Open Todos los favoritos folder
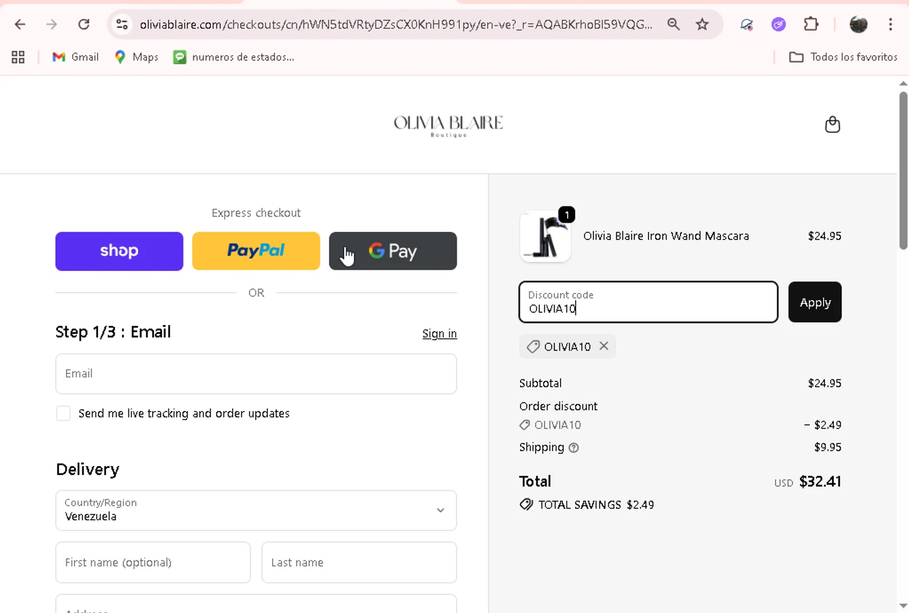The height and width of the screenshot is (613, 909). [x=843, y=57]
